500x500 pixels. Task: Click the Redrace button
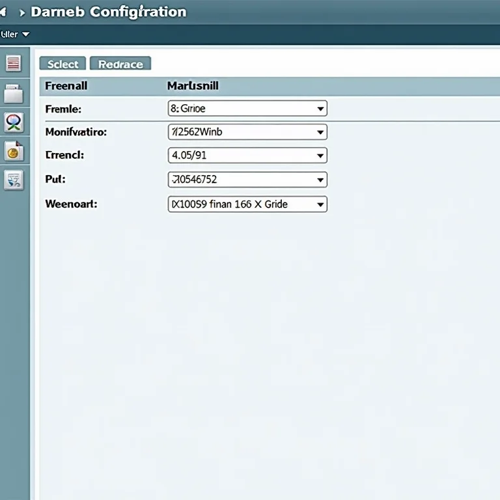coord(120,63)
